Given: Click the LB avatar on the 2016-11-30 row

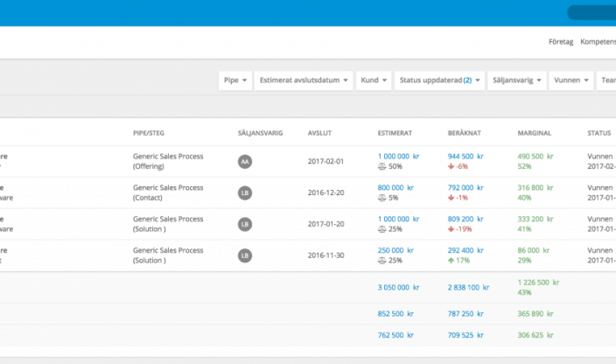Looking at the screenshot, I should pyautogui.click(x=245, y=255).
